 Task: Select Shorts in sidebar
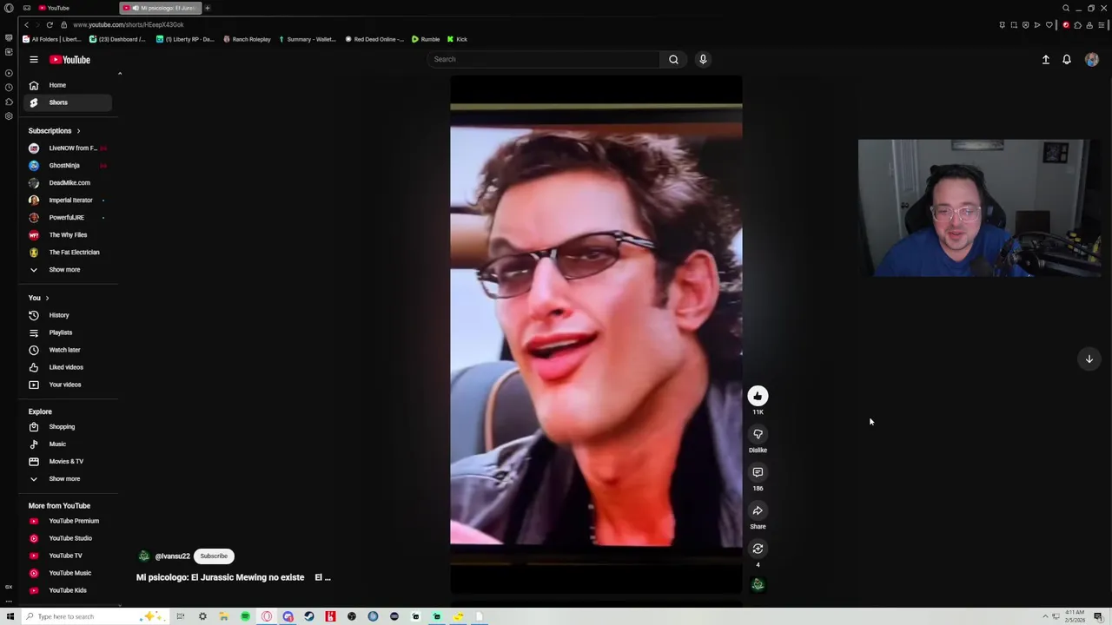click(69, 102)
